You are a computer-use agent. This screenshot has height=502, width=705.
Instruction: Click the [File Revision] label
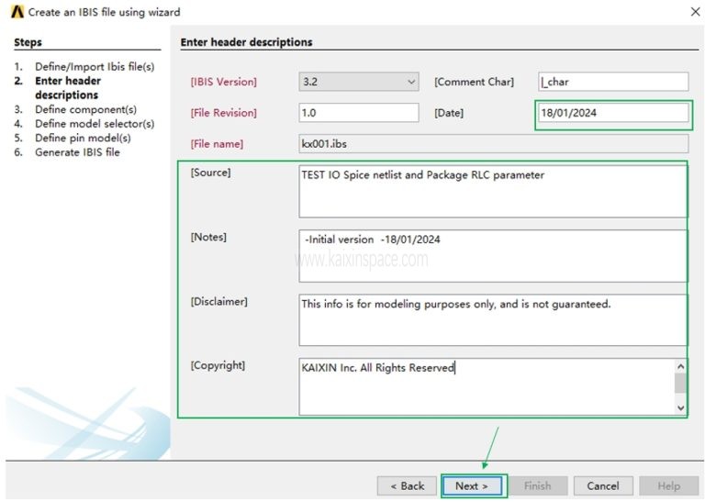[223, 112]
